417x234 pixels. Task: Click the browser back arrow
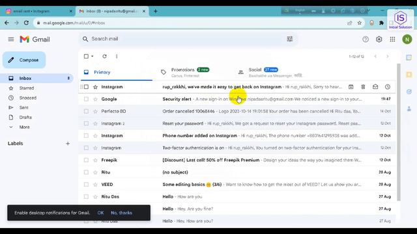coord(7,23)
